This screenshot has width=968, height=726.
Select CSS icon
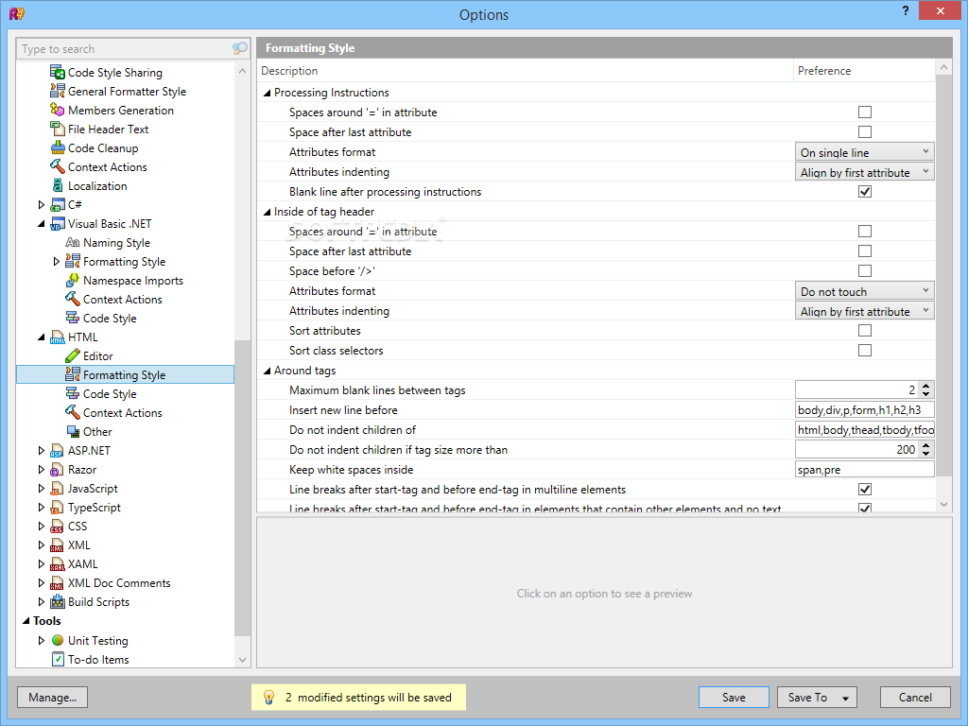pos(58,527)
